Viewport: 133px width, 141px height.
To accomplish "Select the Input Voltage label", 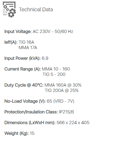I will (x=18, y=32).
